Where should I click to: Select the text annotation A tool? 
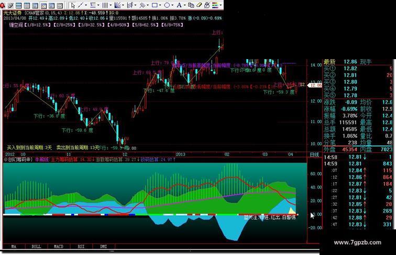tap(179, 5)
